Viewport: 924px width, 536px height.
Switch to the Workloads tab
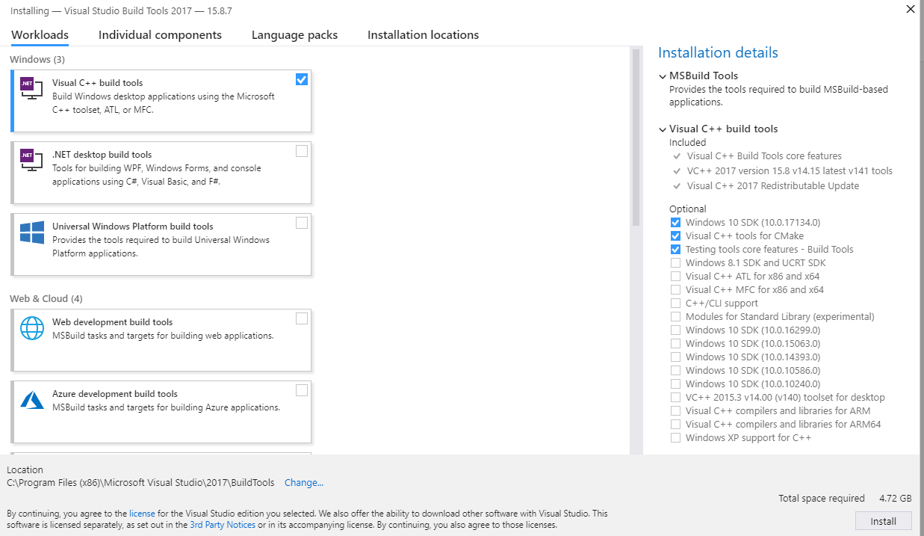coord(40,35)
